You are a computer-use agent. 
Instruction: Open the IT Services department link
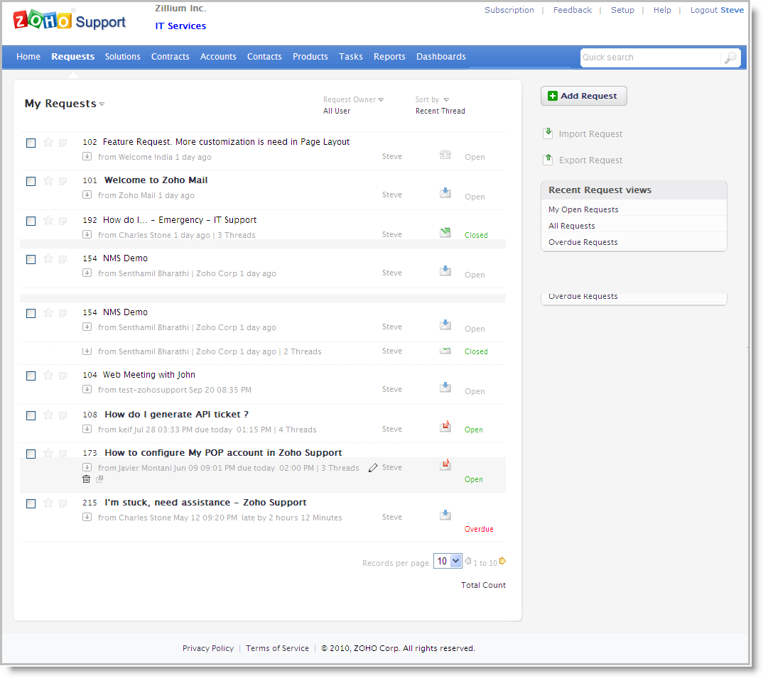point(180,26)
